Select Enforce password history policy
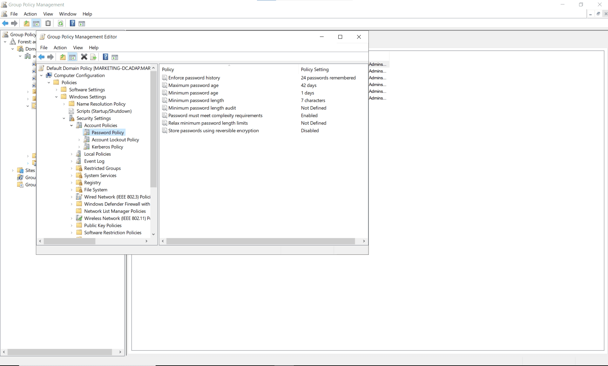608x366 pixels. (194, 78)
